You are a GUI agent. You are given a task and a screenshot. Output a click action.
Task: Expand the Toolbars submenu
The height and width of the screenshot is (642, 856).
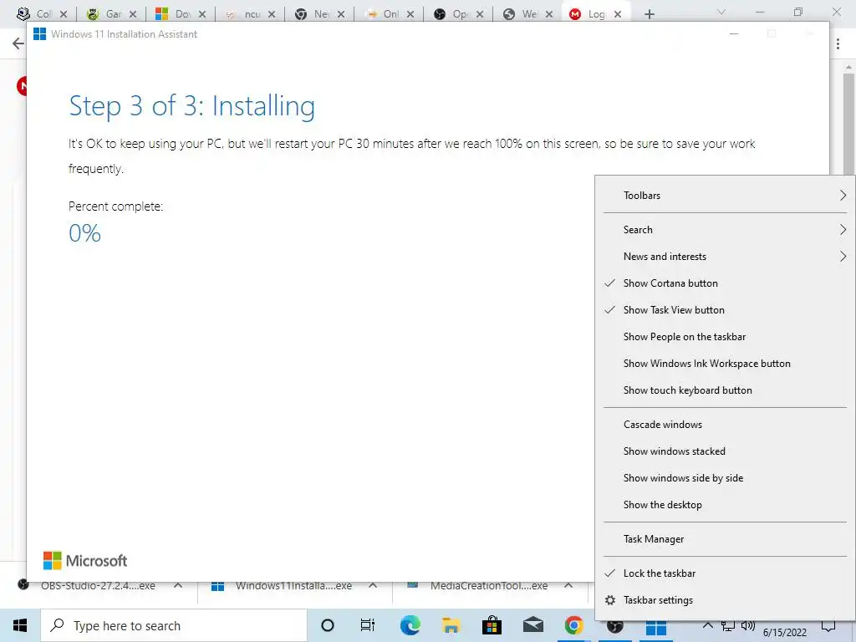tap(725, 196)
